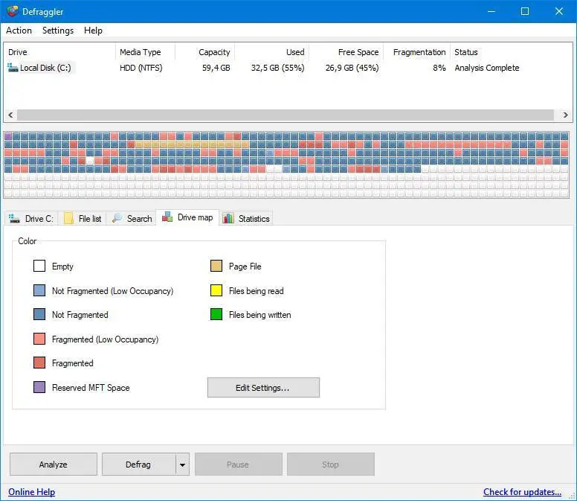Open Edit Settings dialog
The width and height of the screenshot is (577, 501).
263,388
